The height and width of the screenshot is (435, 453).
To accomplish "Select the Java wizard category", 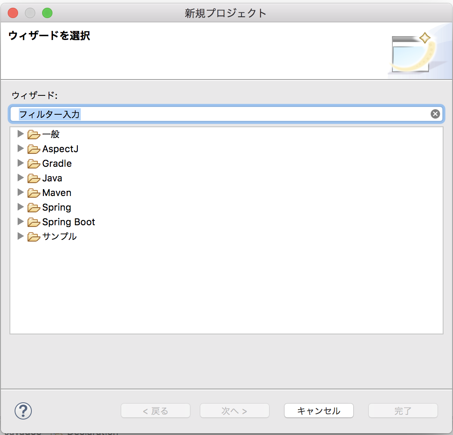I will click(52, 178).
